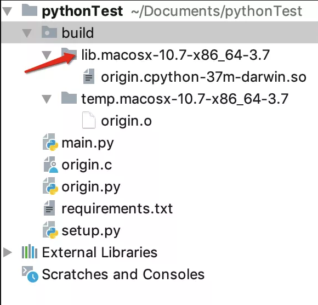Collapse the pythonTest root node arrow
This screenshot has width=318, height=305.
click(x=8, y=12)
